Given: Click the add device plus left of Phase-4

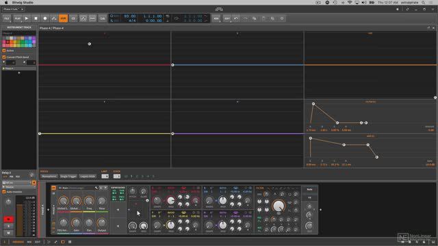Looking at the screenshot, I should coord(48,210).
